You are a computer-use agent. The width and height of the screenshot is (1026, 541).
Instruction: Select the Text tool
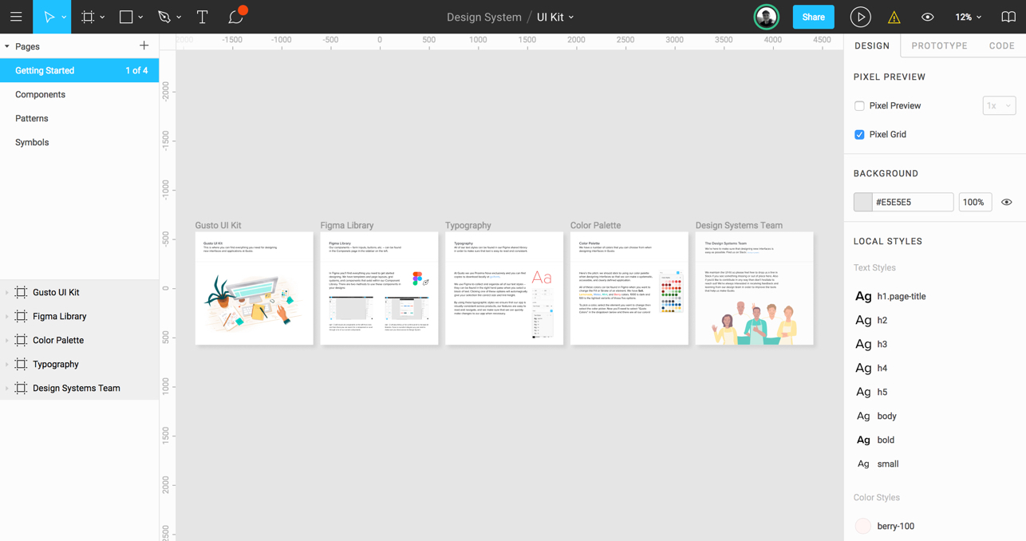tap(203, 17)
